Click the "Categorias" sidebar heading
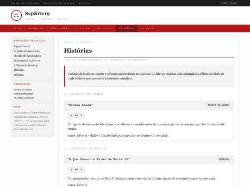 point(22,84)
